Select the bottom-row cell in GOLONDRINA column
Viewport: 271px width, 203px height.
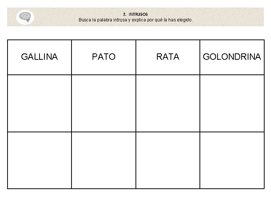point(231,160)
